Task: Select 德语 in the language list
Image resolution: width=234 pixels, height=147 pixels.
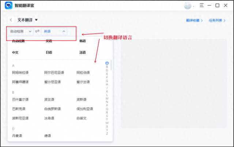Action: coord(48,136)
